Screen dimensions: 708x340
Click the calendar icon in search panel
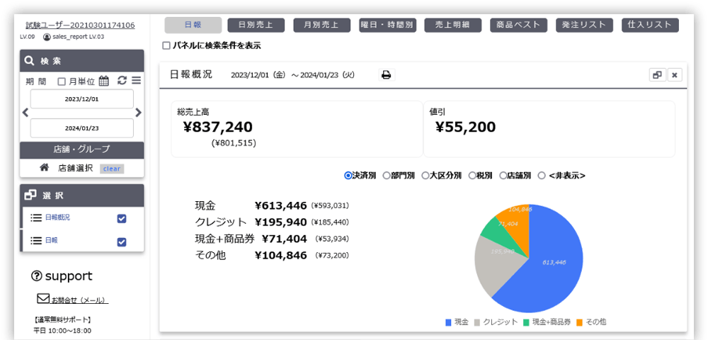click(x=103, y=81)
